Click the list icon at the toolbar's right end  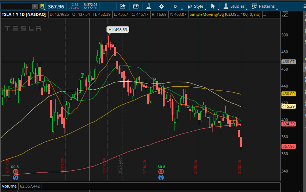(x=304, y=6)
